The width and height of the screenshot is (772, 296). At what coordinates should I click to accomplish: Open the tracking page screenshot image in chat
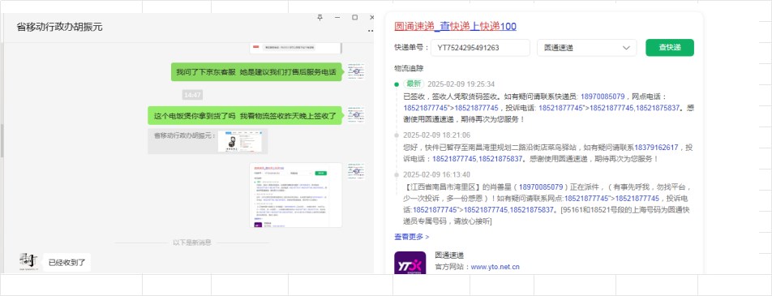(x=296, y=195)
